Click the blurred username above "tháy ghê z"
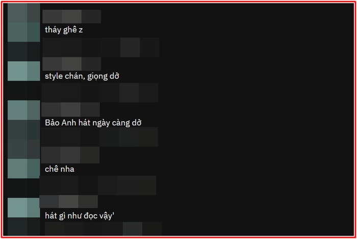This screenshot has width=357, height=239. tap(71, 16)
